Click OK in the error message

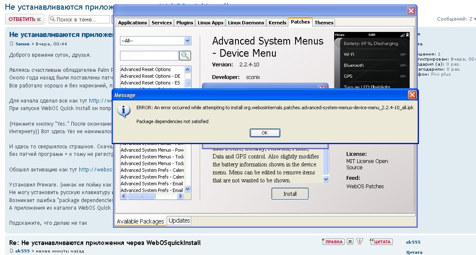[264, 133]
